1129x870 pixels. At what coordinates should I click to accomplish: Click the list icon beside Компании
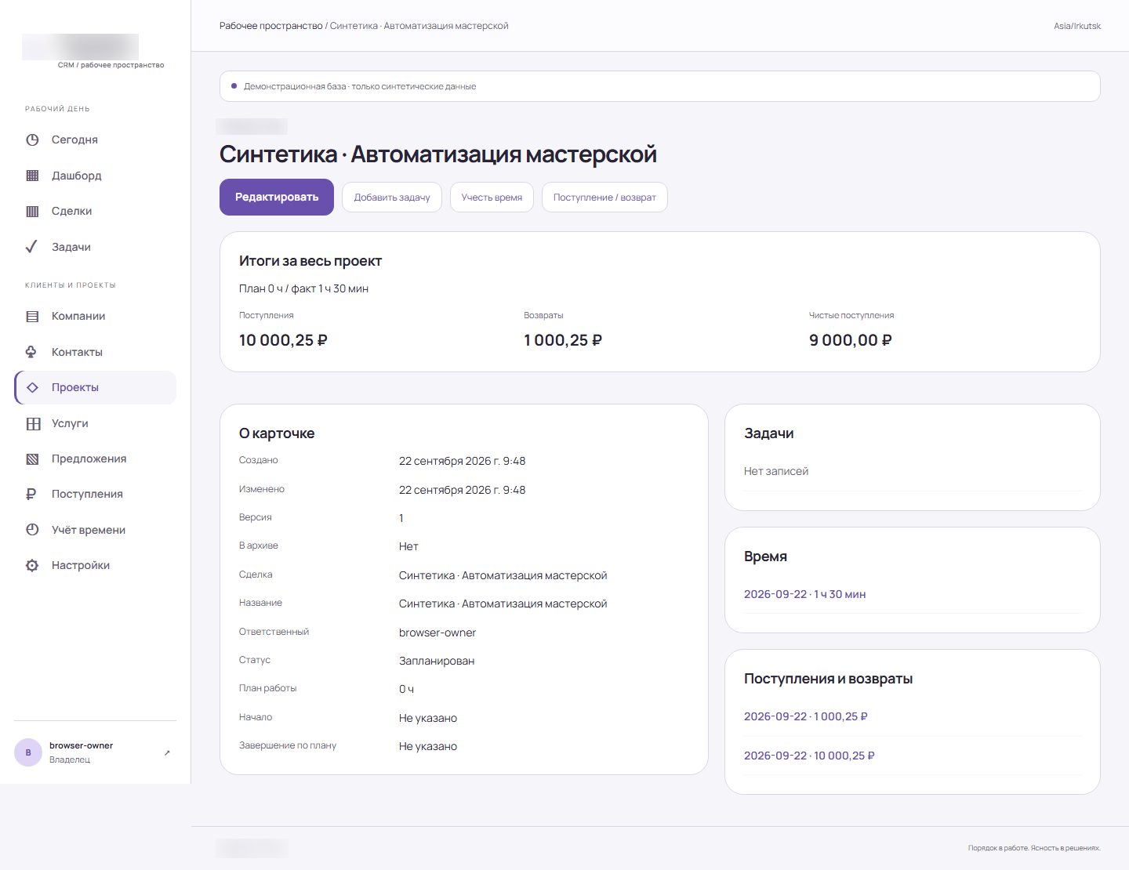32,316
